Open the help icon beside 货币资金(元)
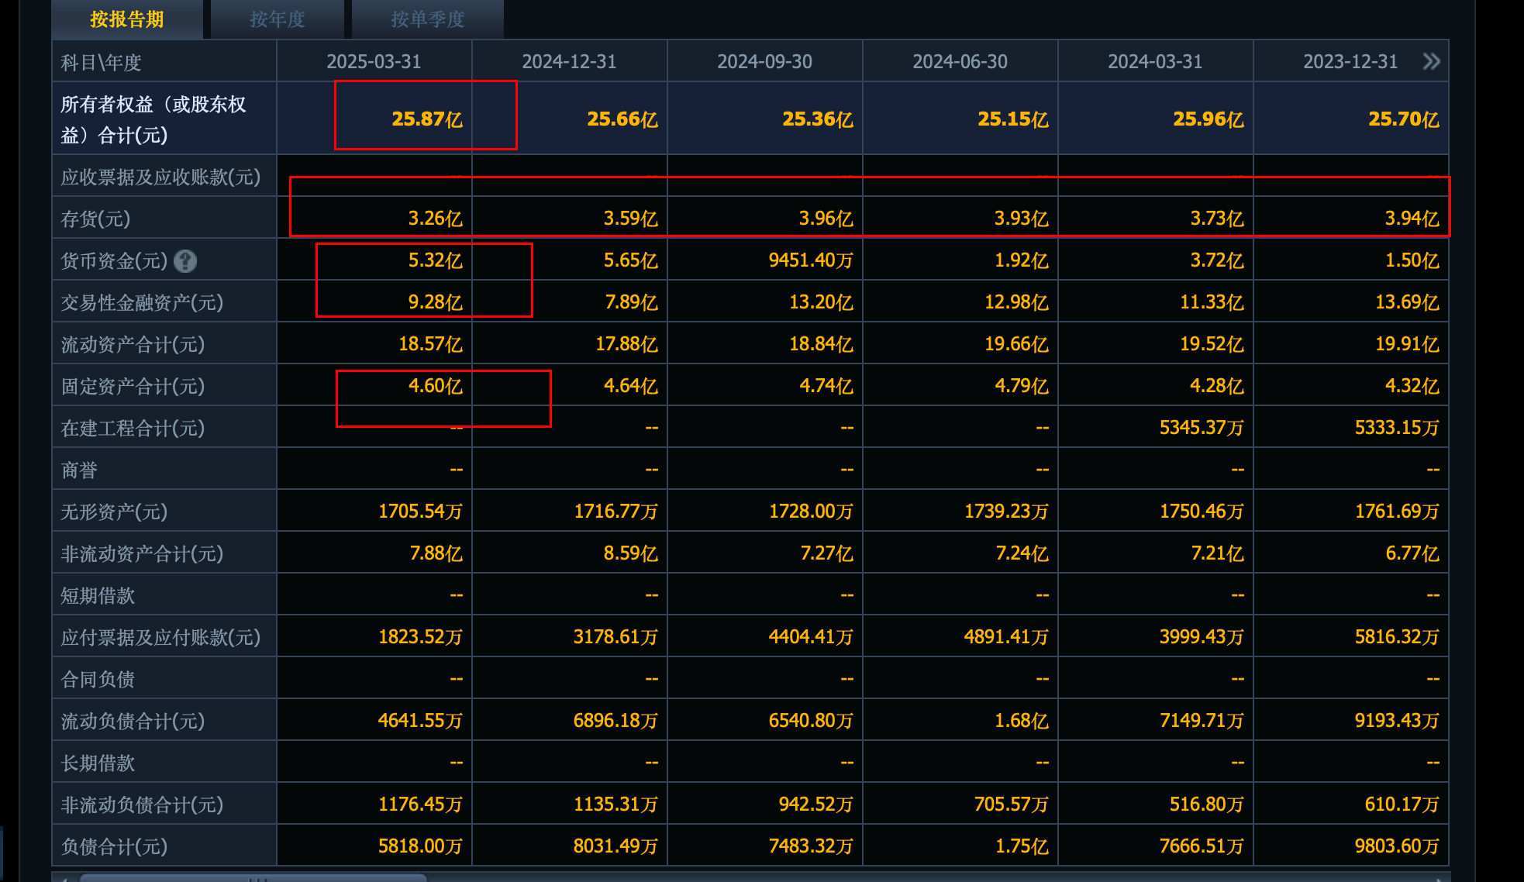 [x=185, y=261]
